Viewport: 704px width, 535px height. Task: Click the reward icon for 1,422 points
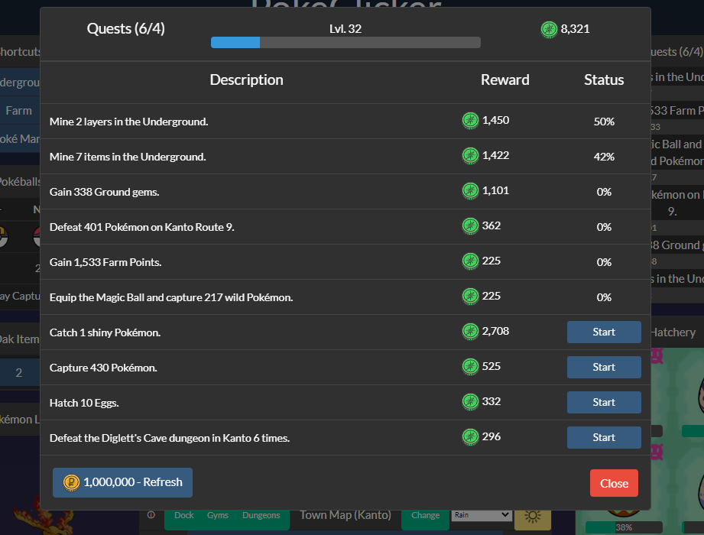[x=470, y=155]
